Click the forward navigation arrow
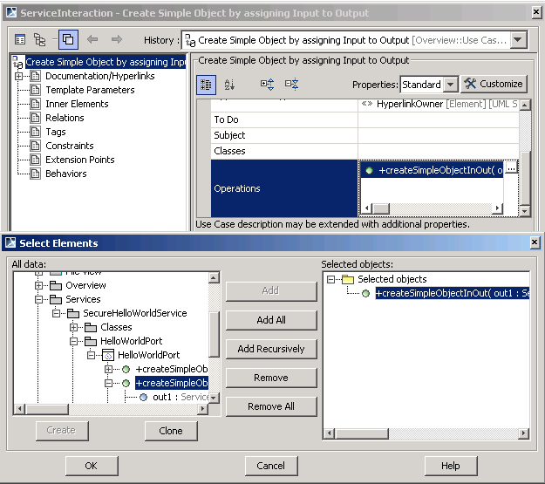The height and width of the screenshot is (484, 545). pyautogui.click(x=116, y=40)
